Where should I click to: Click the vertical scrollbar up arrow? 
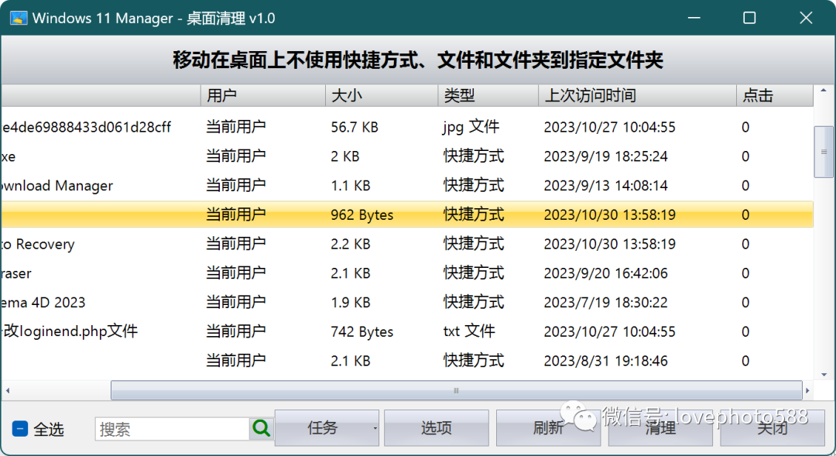point(824,91)
